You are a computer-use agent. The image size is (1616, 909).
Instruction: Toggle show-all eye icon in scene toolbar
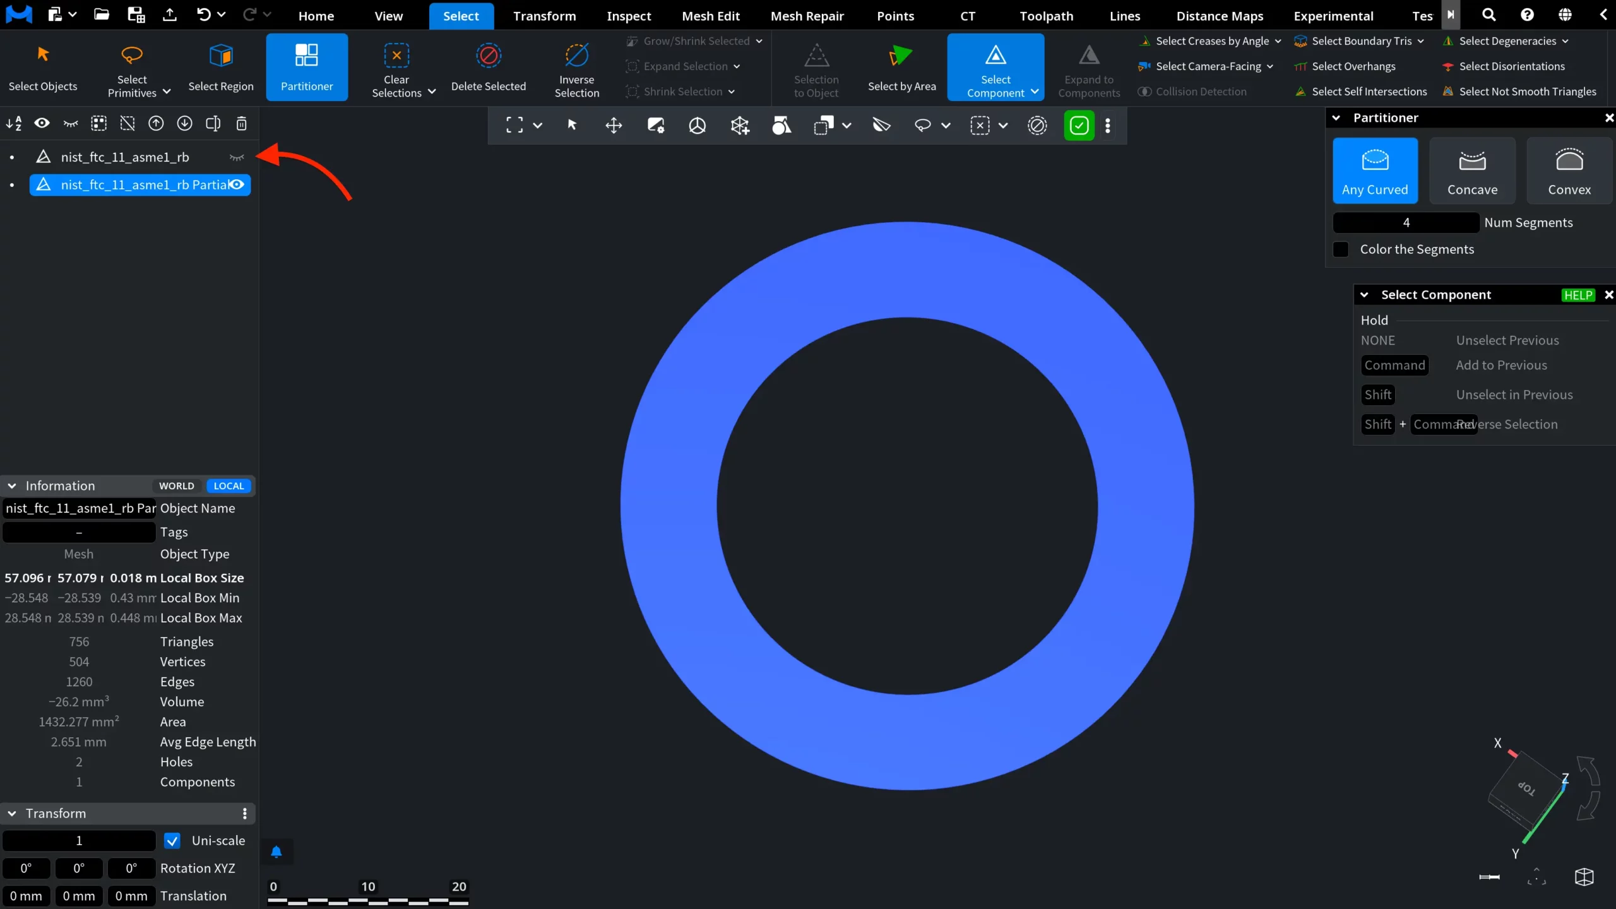[42, 124]
